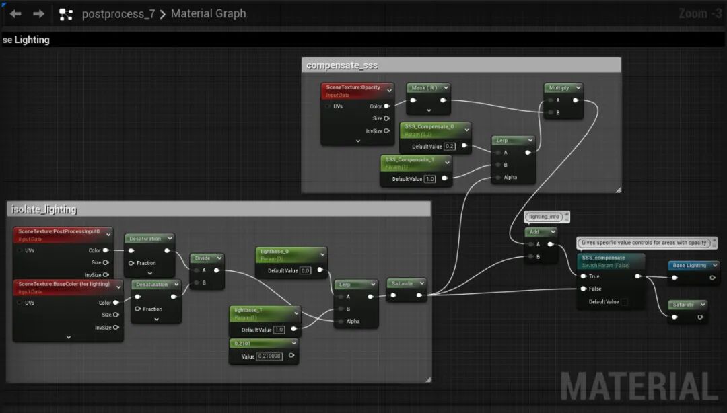Screen dimensions: 727x413
Task: Click the upper Desaturation Fraction input pin
Action: pos(131,263)
